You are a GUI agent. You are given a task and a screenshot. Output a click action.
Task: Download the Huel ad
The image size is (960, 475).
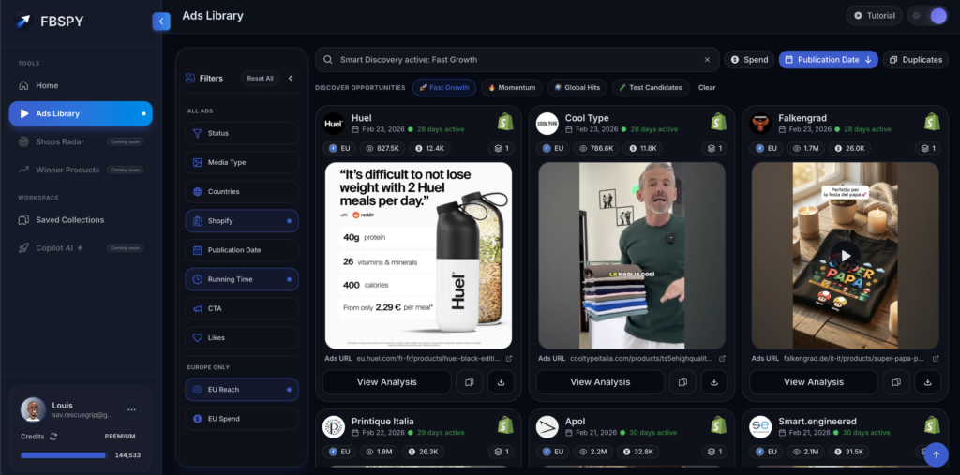click(x=502, y=382)
